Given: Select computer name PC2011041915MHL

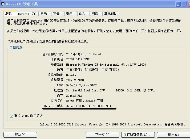Looking at the screenshot, I should (78, 59).
